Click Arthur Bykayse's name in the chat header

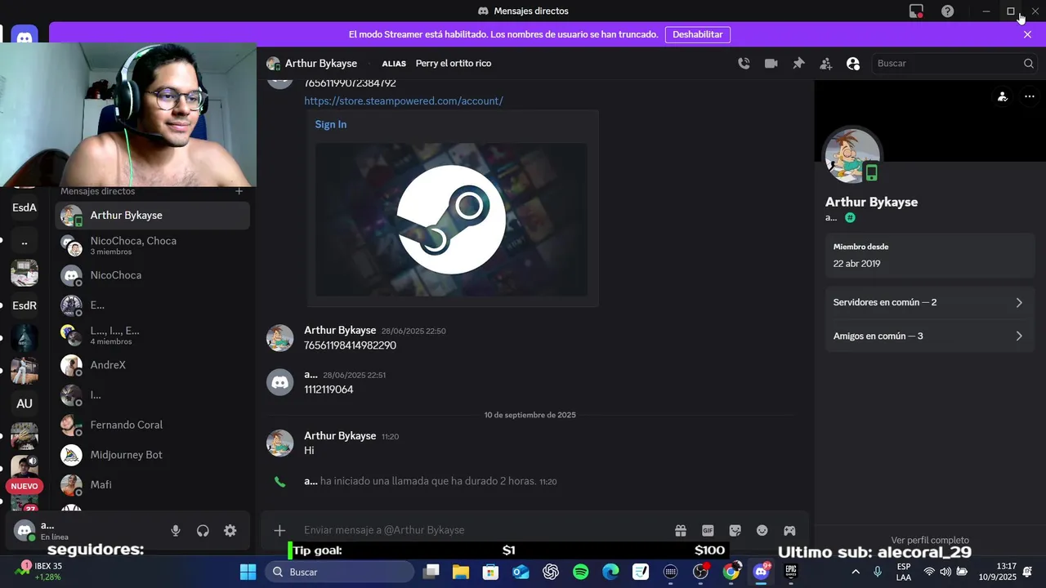(321, 64)
